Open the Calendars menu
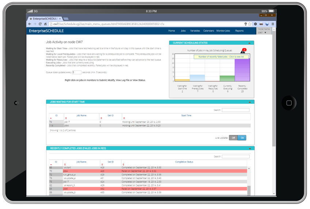Viewport: 310px width, 209px height. coord(209,31)
